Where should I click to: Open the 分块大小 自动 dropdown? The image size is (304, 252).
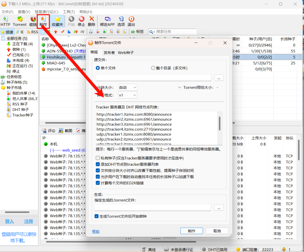click(128, 87)
